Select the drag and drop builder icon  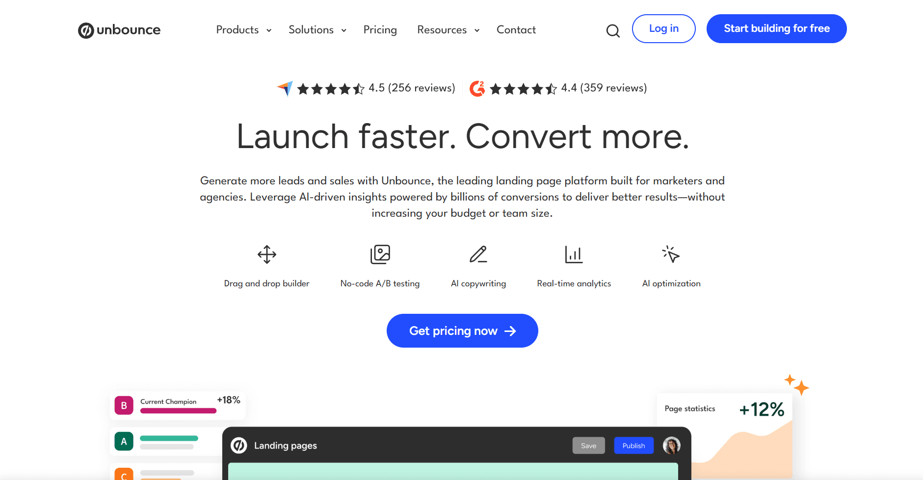point(267,254)
